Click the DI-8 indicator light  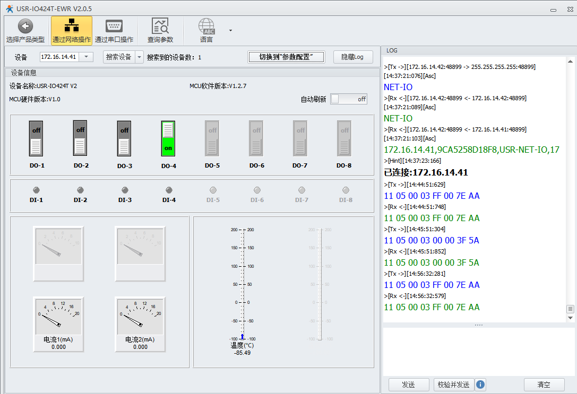[346, 190]
